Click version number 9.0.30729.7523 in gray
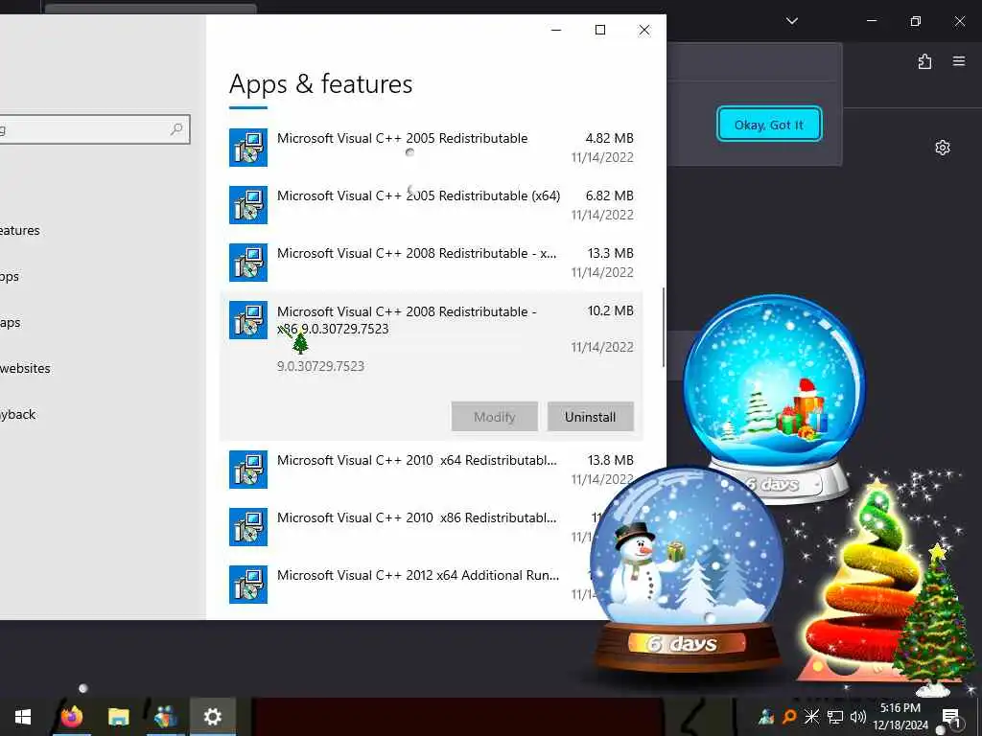982x736 pixels. pyautogui.click(x=320, y=366)
